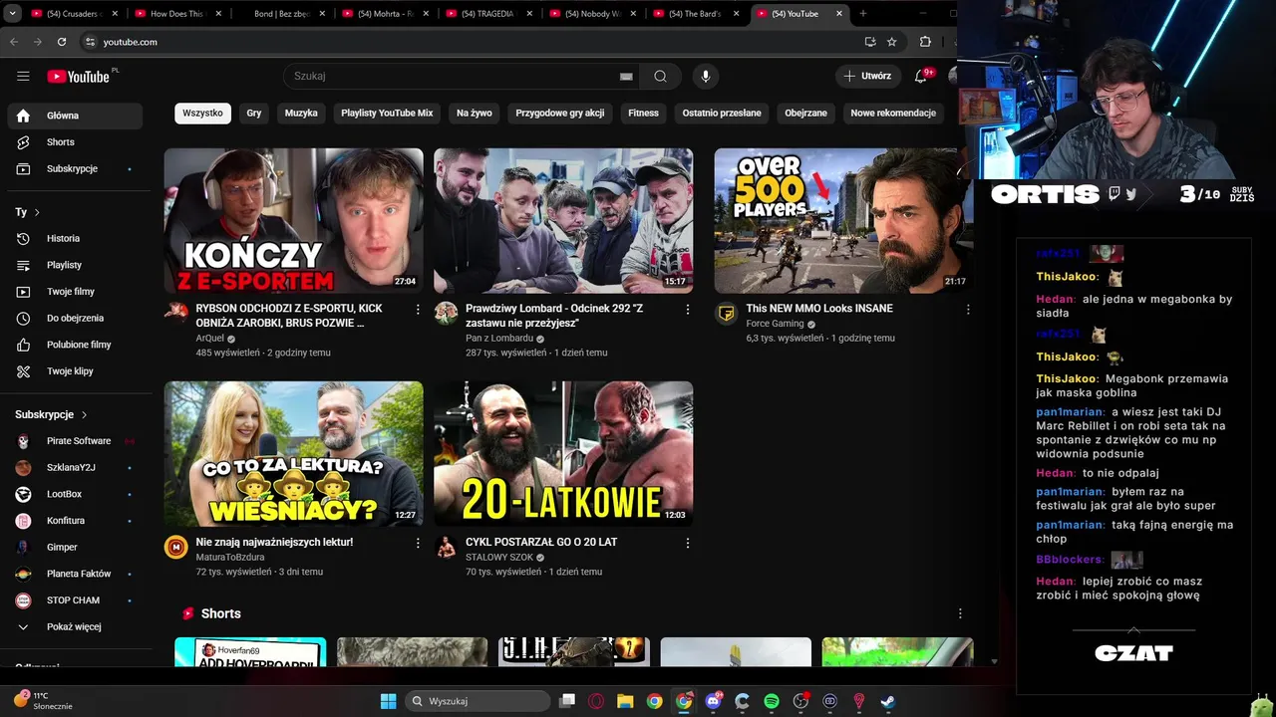The image size is (1276, 717).
Task: Open Planeta Faktów channel subscription
Action: click(x=75, y=574)
